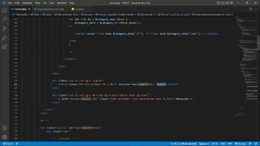Click the carousel comment on line 80
This screenshot has height=146, width=260.
64,139
